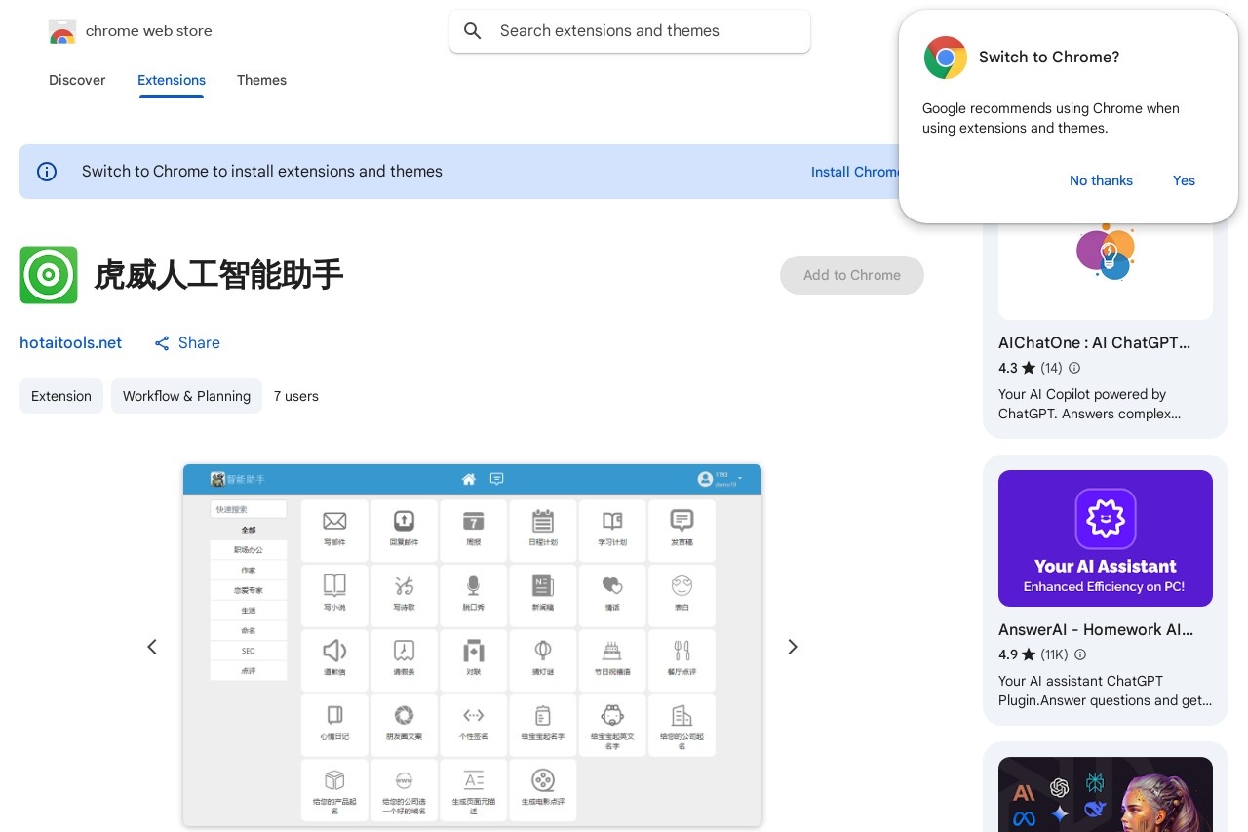Click the Add to Chrome button

point(852,275)
